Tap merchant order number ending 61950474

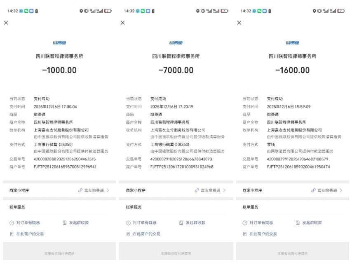pos(298,167)
